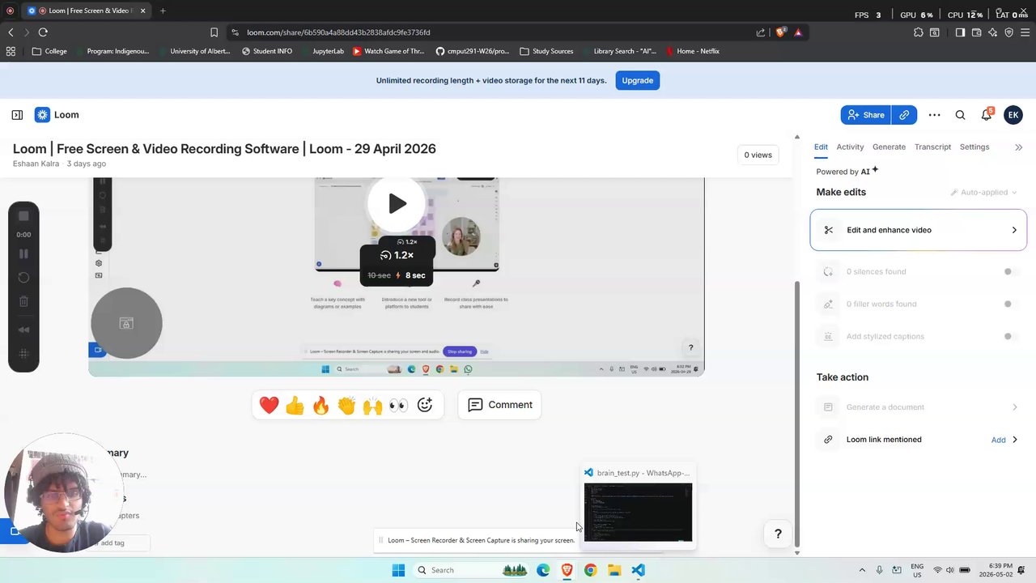Toggle the filler words found switch
This screenshot has width=1036, height=583.
[1008, 304]
